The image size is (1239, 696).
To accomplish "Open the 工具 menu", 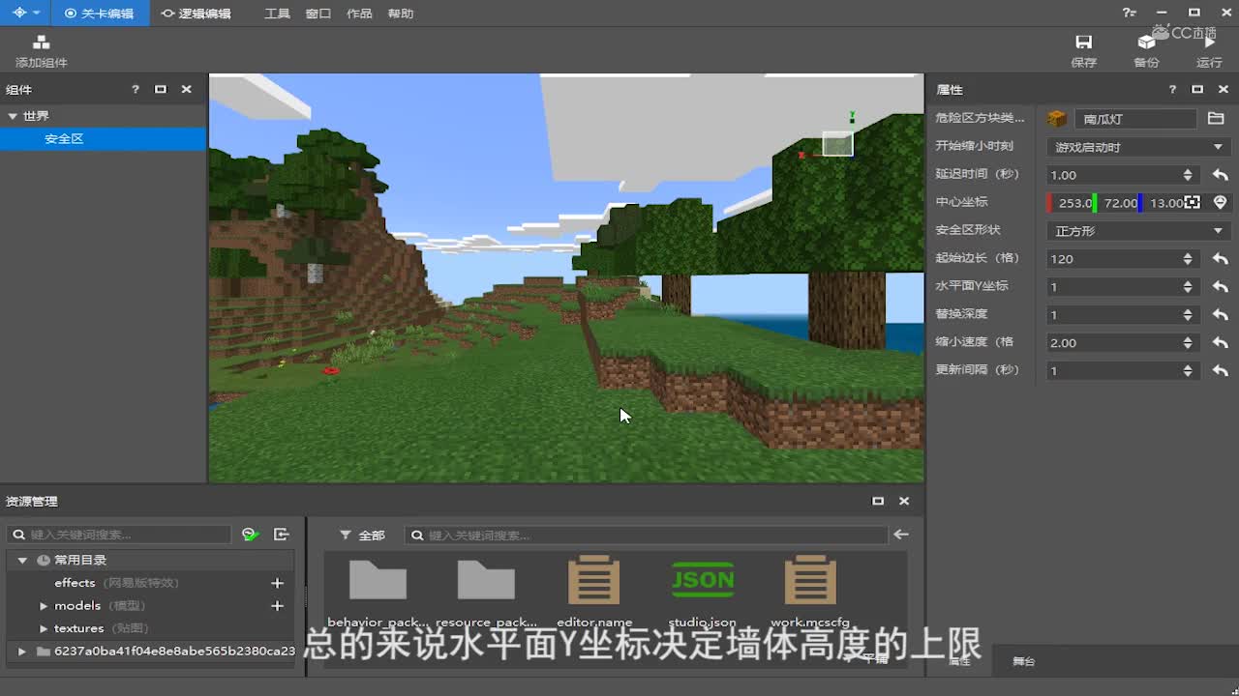I will click(277, 14).
